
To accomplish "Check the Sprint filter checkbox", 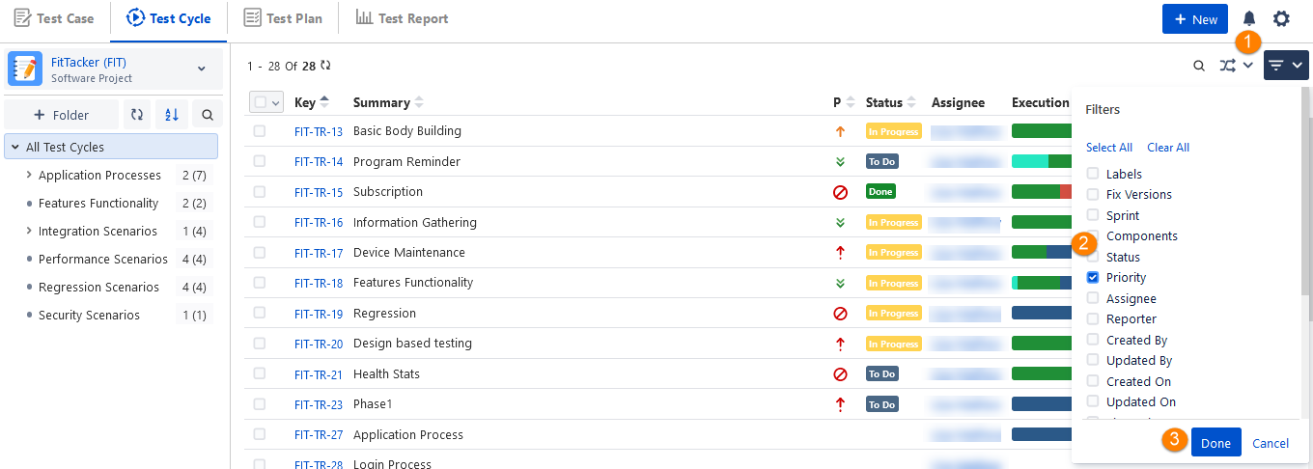I will [x=1093, y=215].
